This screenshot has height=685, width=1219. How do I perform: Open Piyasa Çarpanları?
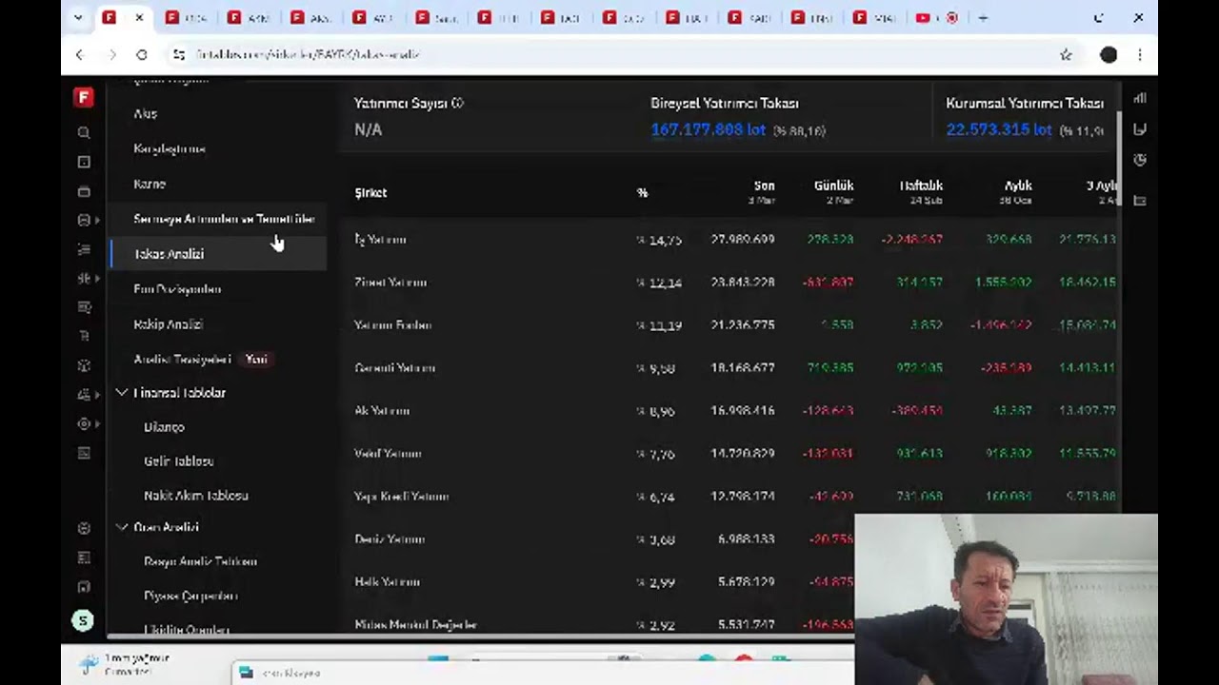(x=190, y=596)
